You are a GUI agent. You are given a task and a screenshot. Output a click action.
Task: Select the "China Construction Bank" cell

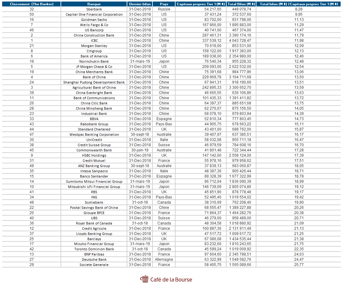(x=94, y=35)
